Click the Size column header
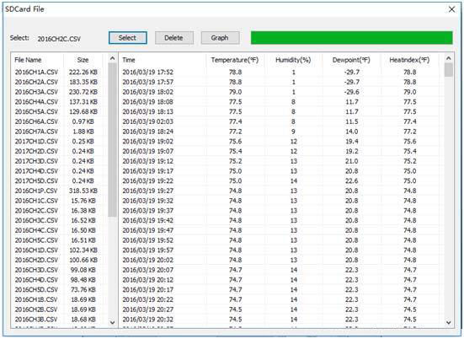 click(x=83, y=60)
